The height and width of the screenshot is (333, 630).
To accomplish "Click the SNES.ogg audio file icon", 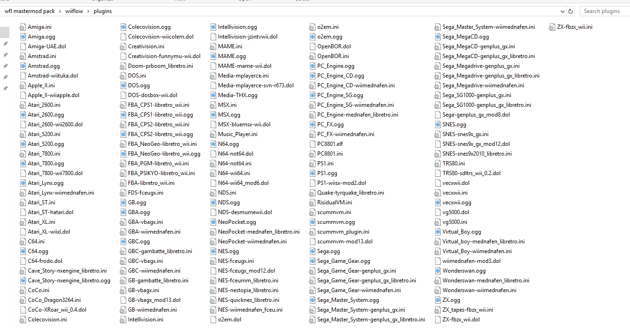I will pos(438,124).
